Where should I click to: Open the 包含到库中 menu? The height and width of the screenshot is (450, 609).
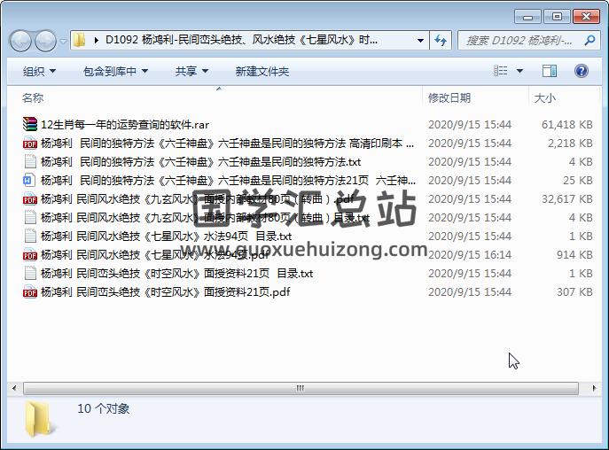tap(115, 72)
